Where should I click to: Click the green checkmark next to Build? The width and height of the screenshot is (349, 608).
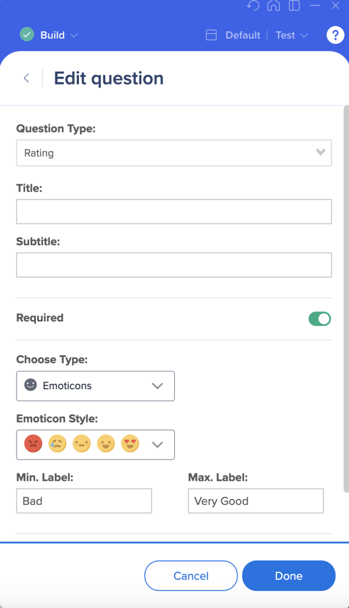[26, 35]
